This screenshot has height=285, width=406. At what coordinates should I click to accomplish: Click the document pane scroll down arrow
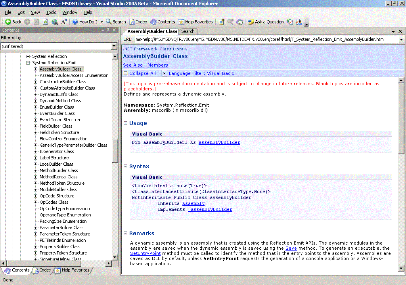401,268
